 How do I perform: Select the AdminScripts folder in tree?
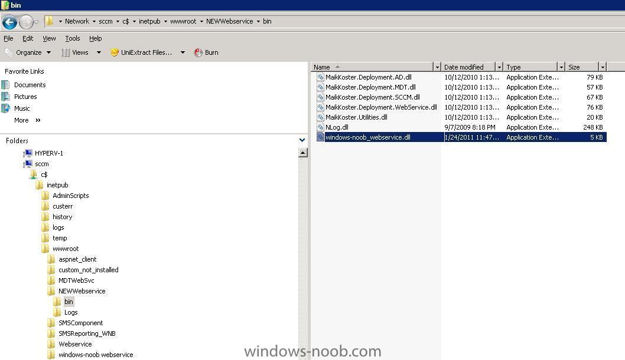(70, 196)
